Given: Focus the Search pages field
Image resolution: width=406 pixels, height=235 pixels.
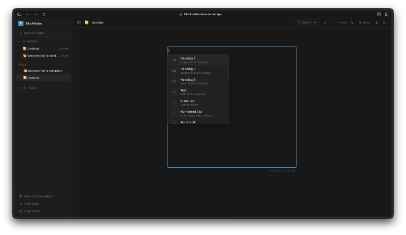Looking at the screenshot, I should point(43,33).
